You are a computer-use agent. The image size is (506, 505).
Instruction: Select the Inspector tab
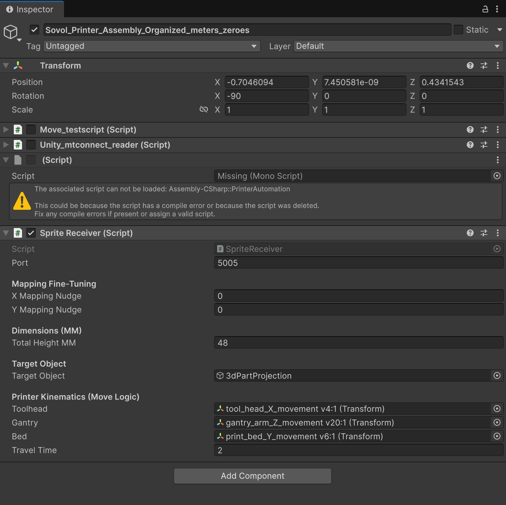pos(32,9)
